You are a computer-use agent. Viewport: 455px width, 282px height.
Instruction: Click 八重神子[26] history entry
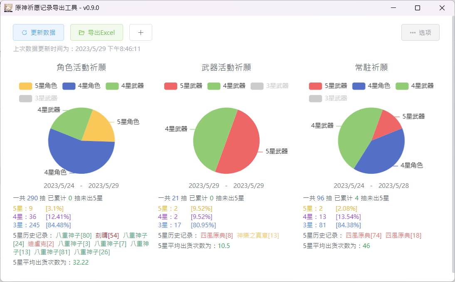(x=92, y=252)
